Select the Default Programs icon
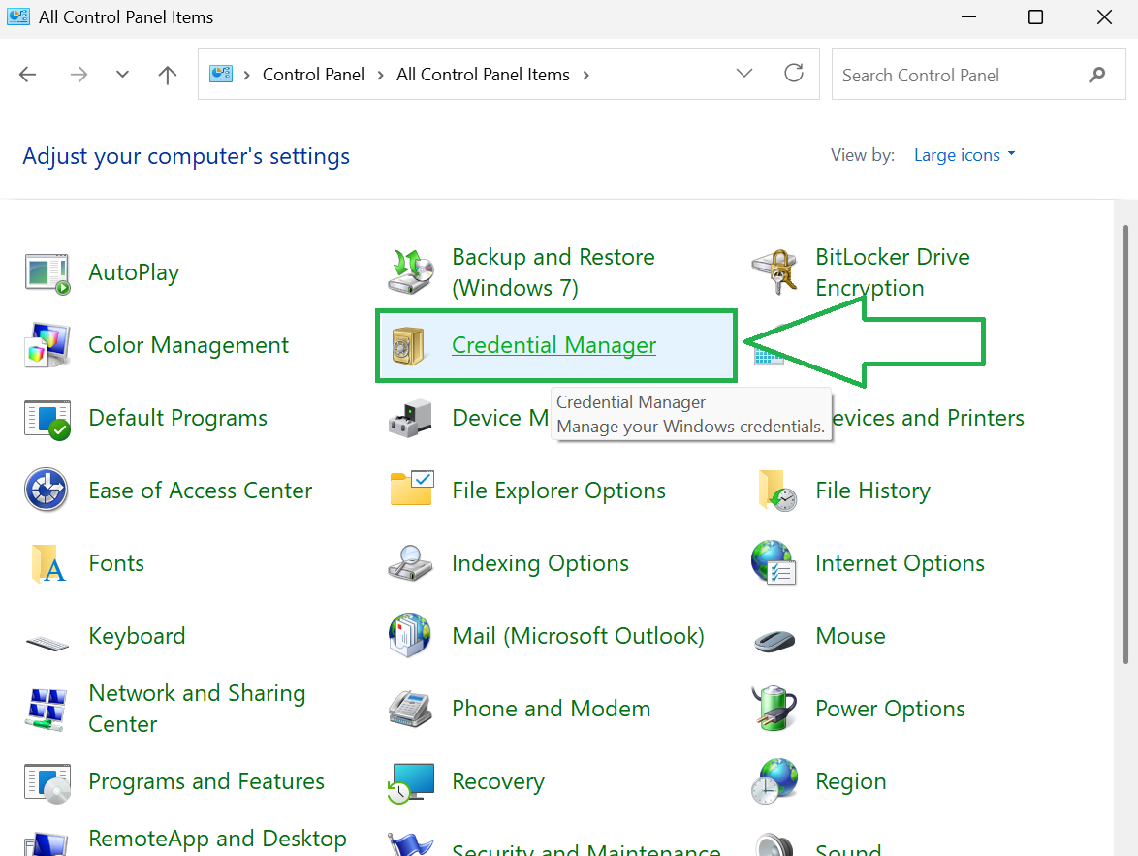The image size is (1138, 856). pyautogui.click(x=47, y=418)
